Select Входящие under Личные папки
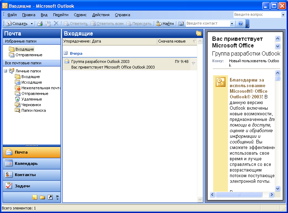Viewport: 288px width, 213px height. coord(27,77)
